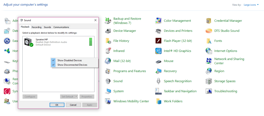This screenshot has width=264, height=116.
Task: Select the Speaker/HP device icon
Action: coord(29,42)
